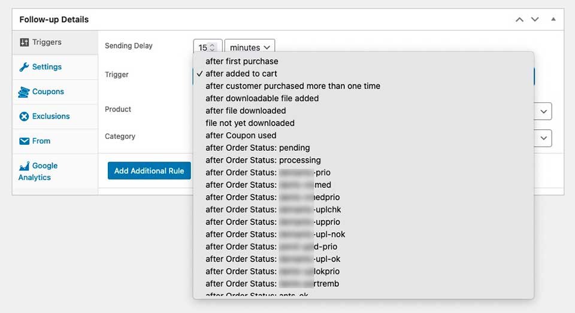Viewport: 575px width, 313px height.
Task: Select 'after first purchase' option
Action: [x=241, y=61]
